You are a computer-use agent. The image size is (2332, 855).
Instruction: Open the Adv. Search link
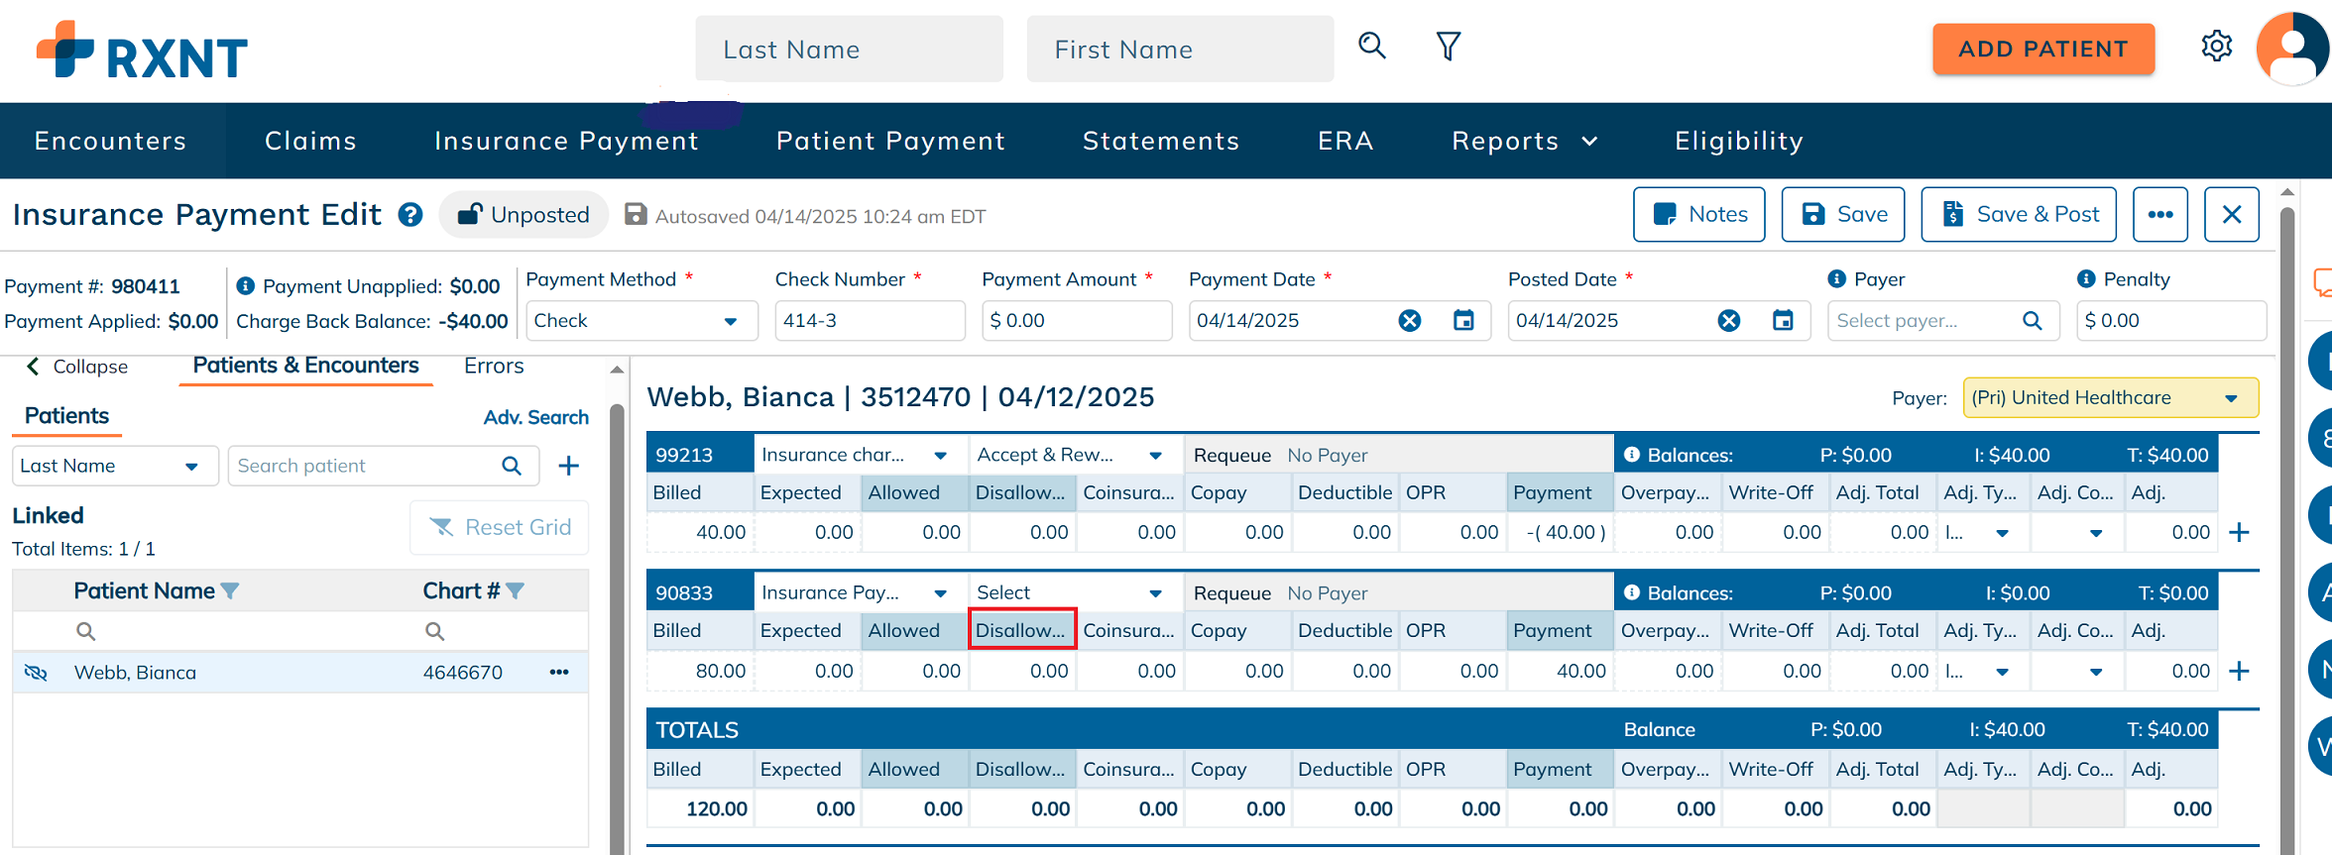coord(536,417)
